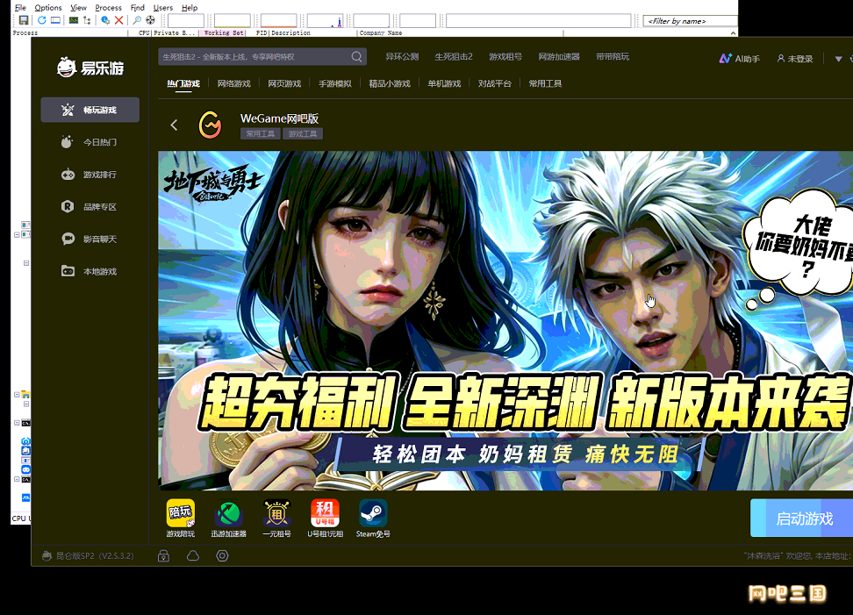
Task: Click the Description column header
Action: pyautogui.click(x=312, y=33)
